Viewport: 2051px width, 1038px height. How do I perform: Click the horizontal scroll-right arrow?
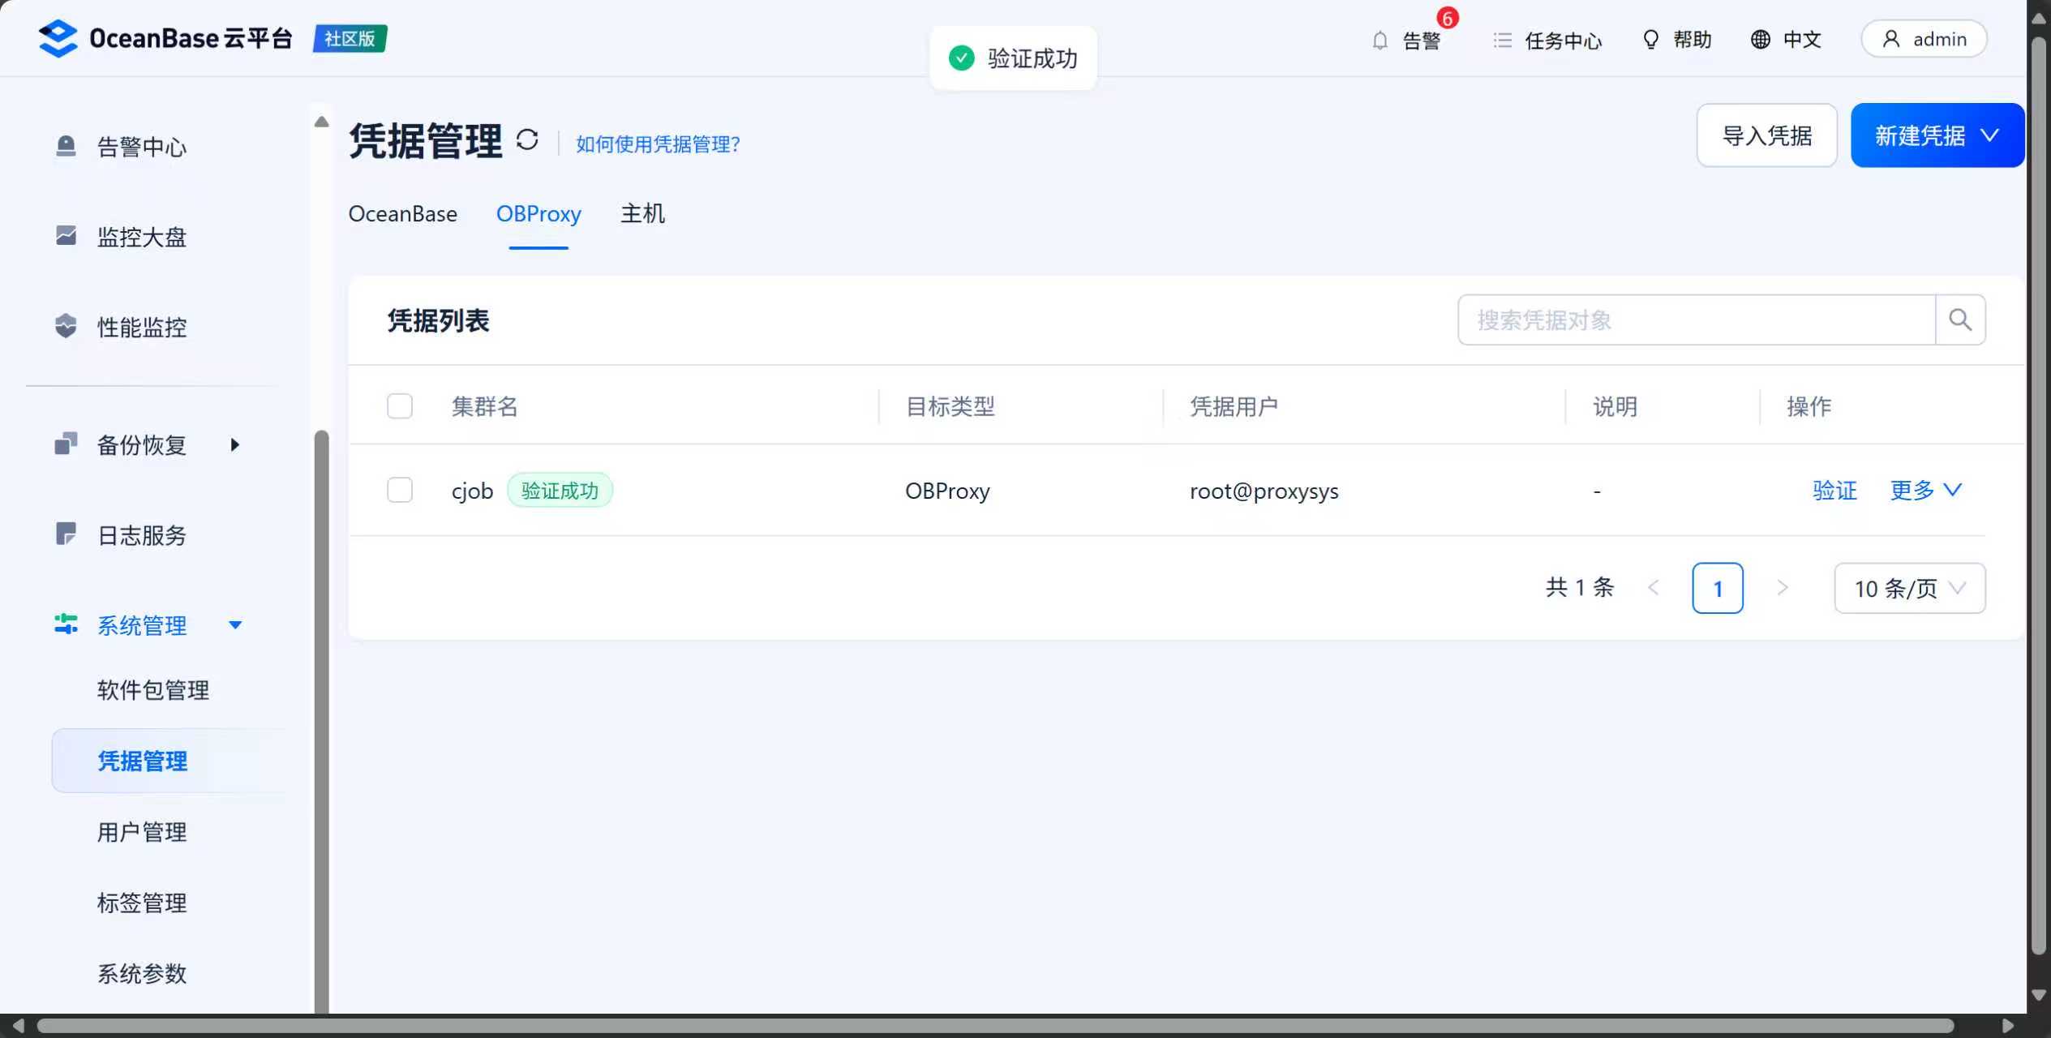click(2007, 1026)
